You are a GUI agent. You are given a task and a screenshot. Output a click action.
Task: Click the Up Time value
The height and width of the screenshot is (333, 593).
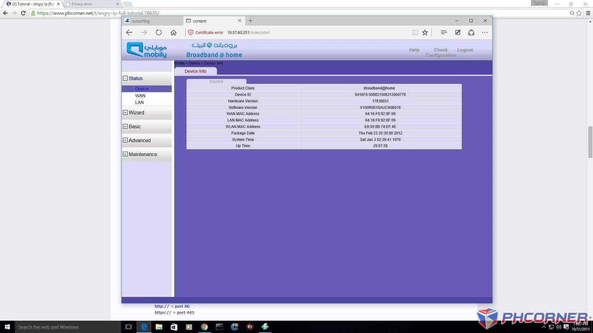click(x=380, y=146)
